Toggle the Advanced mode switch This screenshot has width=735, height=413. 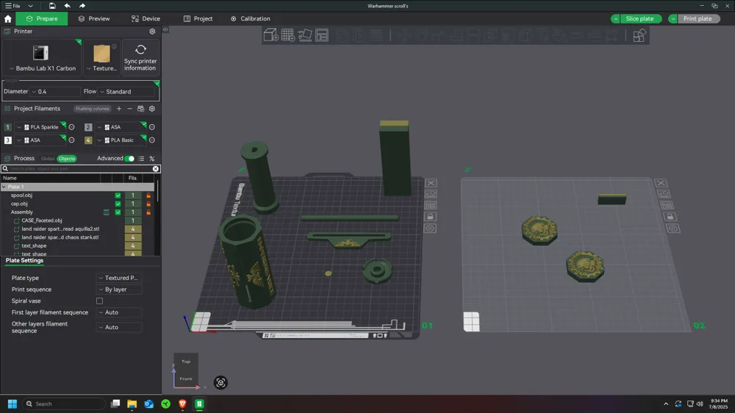129,159
